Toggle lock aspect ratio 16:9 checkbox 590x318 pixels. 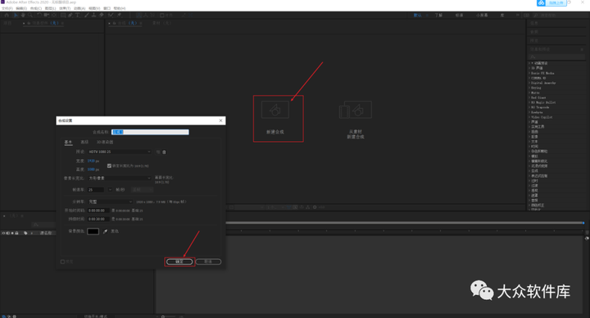point(109,166)
